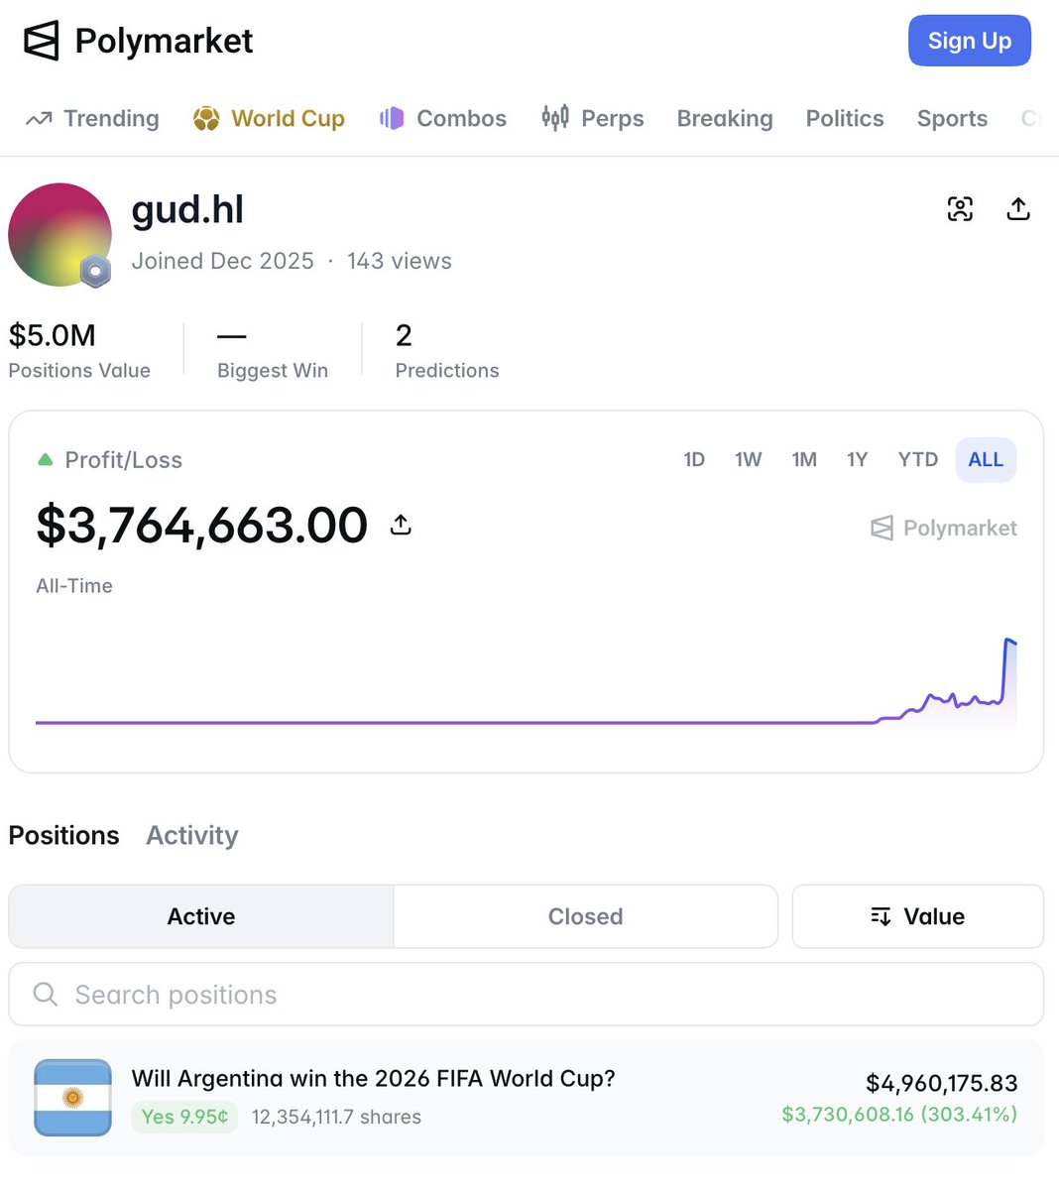Select the 1Y chart range
This screenshot has width=1059, height=1190.
click(857, 460)
